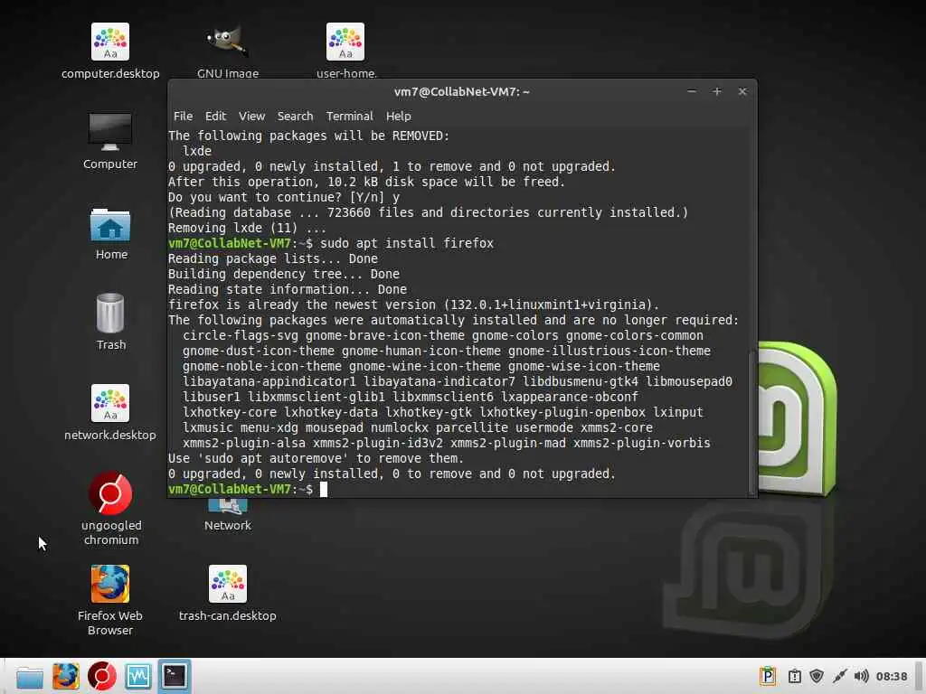Open the file manager from the taskbar
Screen dimensions: 926x694
(x=29, y=677)
